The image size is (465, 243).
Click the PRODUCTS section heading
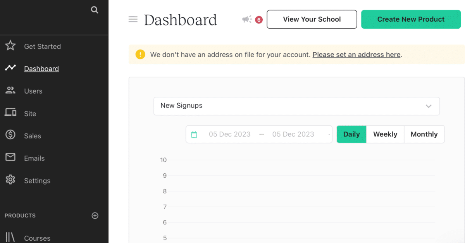(x=20, y=216)
